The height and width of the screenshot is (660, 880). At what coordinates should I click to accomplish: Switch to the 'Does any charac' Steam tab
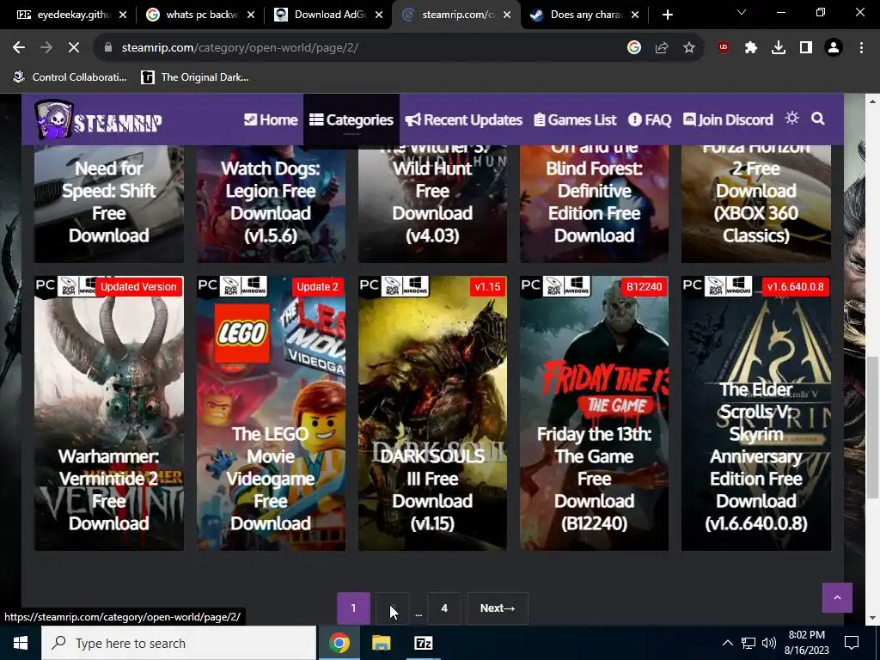[584, 15]
